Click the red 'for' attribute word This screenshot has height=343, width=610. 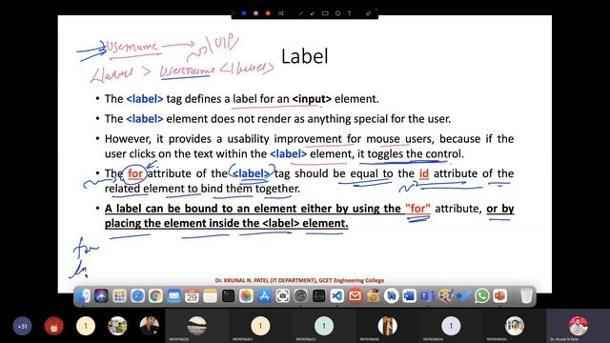coord(135,173)
